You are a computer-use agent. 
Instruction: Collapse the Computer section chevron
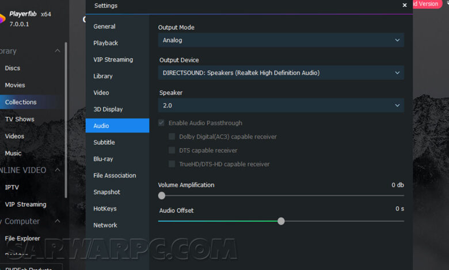point(57,221)
